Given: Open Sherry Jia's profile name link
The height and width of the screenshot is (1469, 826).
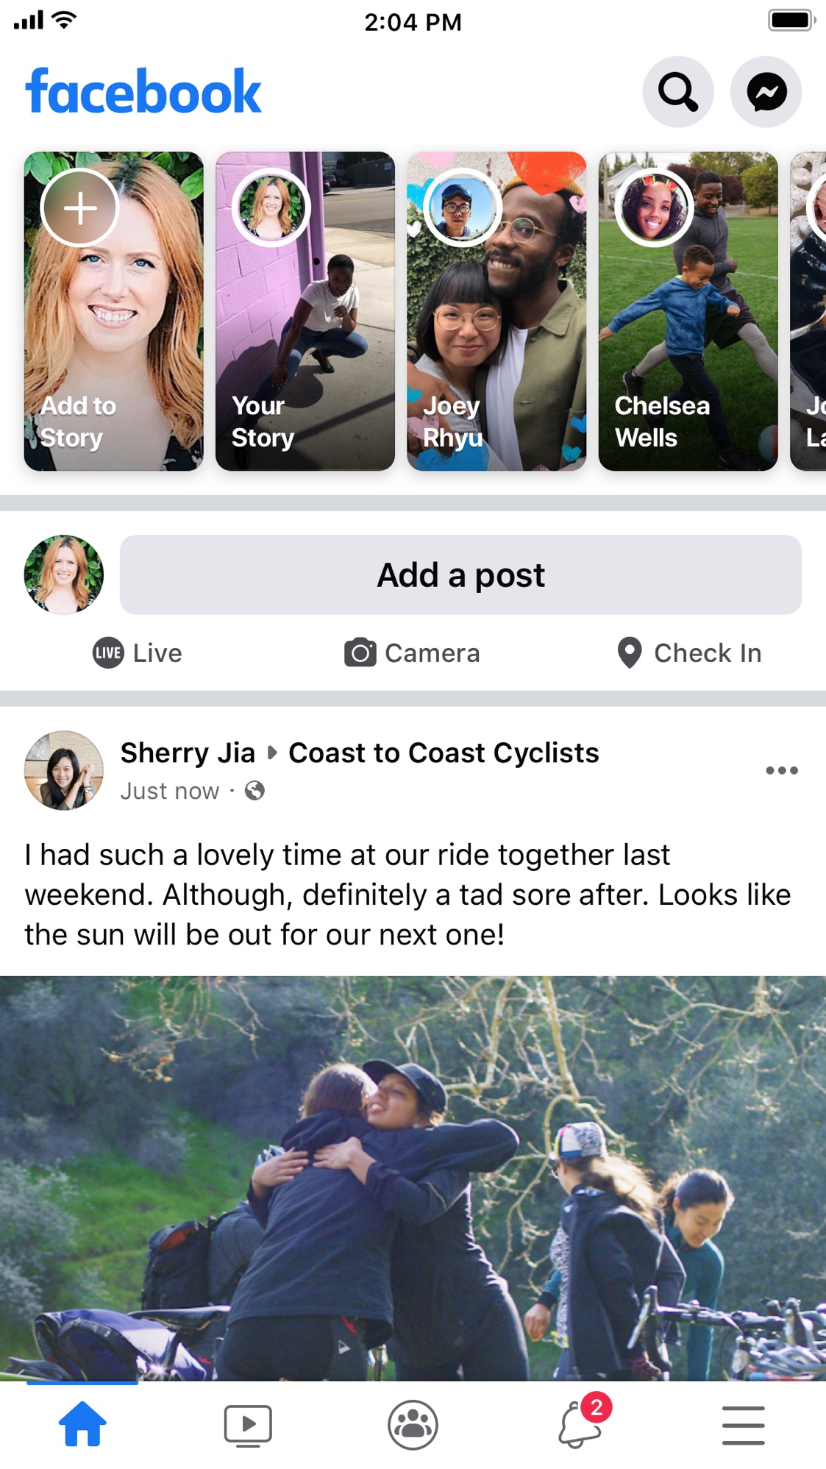Looking at the screenshot, I should point(188,753).
